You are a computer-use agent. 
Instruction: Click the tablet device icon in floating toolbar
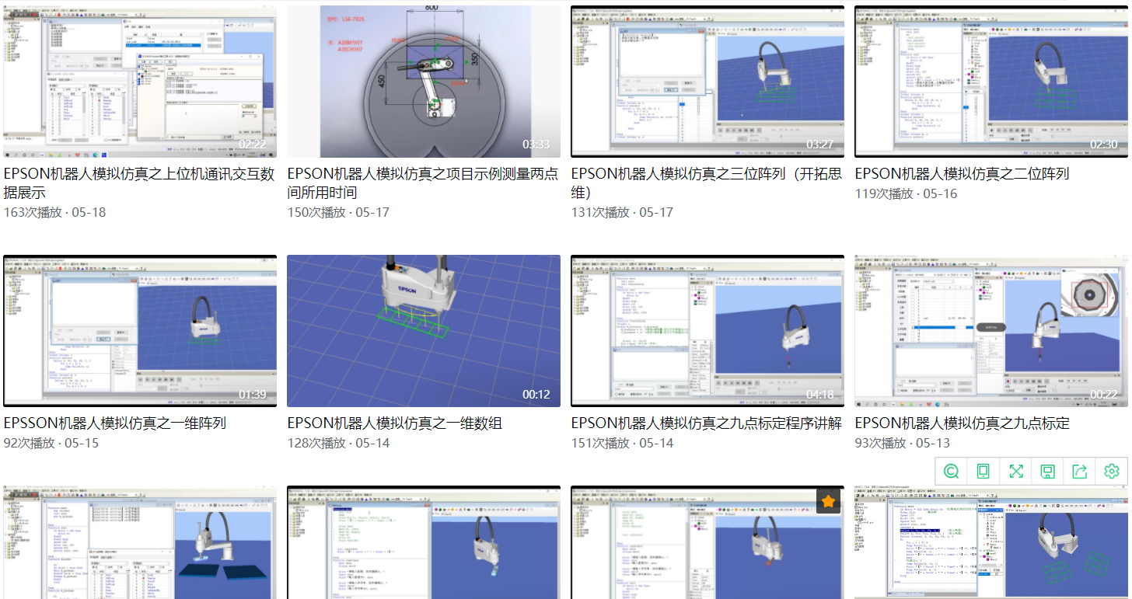pyautogui.click(x=983, y=471)
